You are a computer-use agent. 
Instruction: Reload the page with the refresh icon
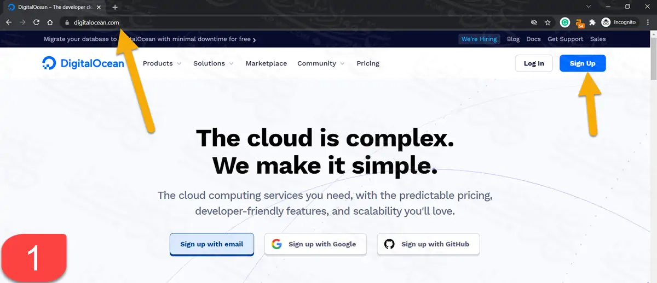[x=36, y=22]
